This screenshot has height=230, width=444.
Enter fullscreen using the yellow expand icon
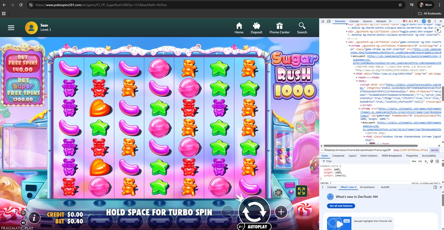pyautogui.click(x=302, y=191)
